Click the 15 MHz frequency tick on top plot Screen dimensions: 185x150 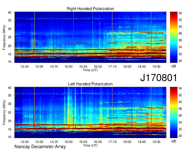point(10,54)
